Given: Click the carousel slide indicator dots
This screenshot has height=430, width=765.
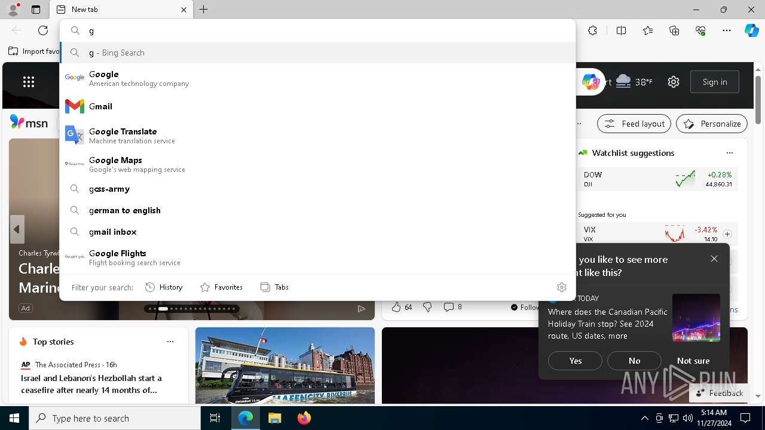Looking at the screenshot, I should pos(191,309).
